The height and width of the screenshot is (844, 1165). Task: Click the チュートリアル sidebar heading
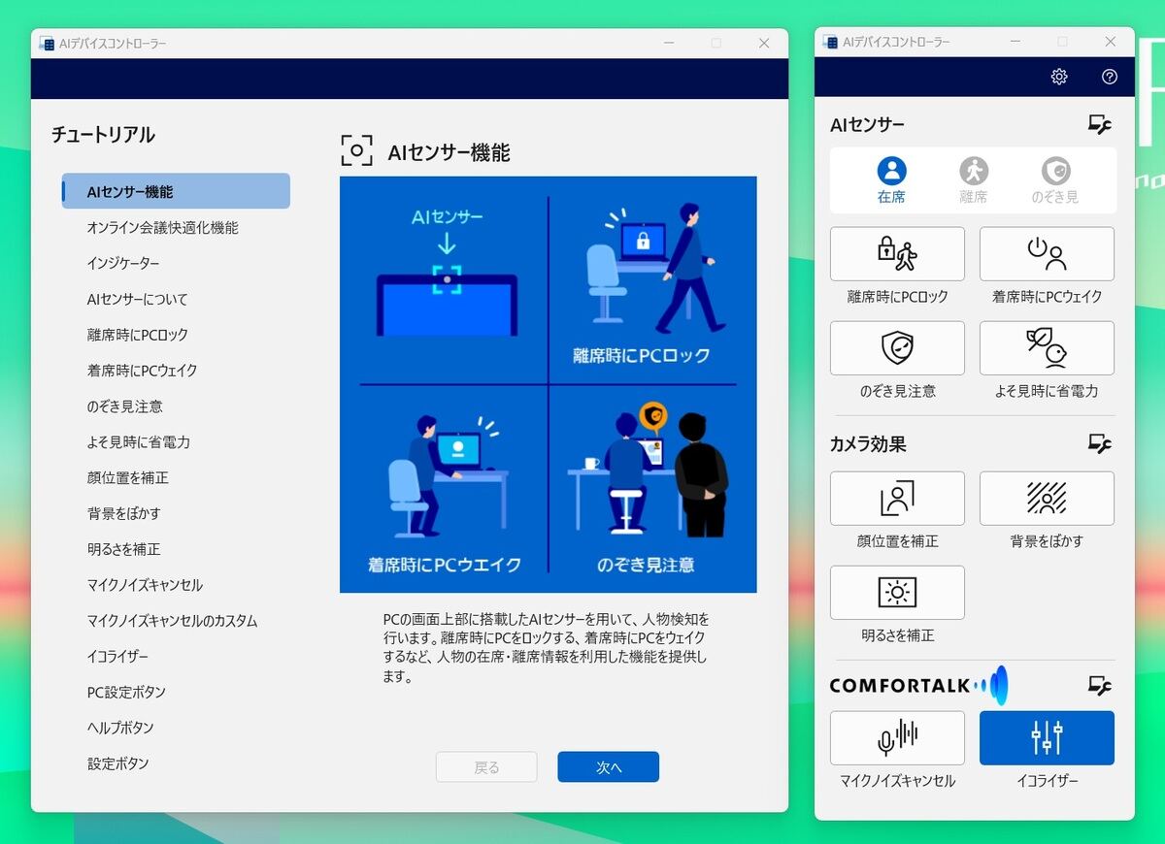(x=103, y=135)
